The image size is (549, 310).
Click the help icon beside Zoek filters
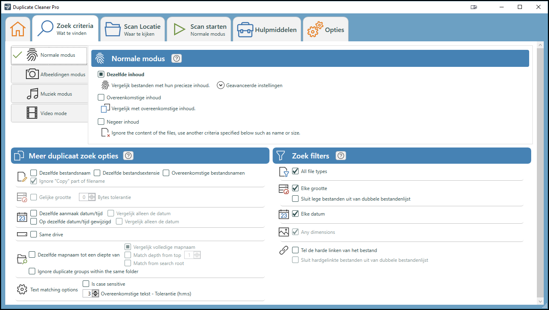[341, 156]
